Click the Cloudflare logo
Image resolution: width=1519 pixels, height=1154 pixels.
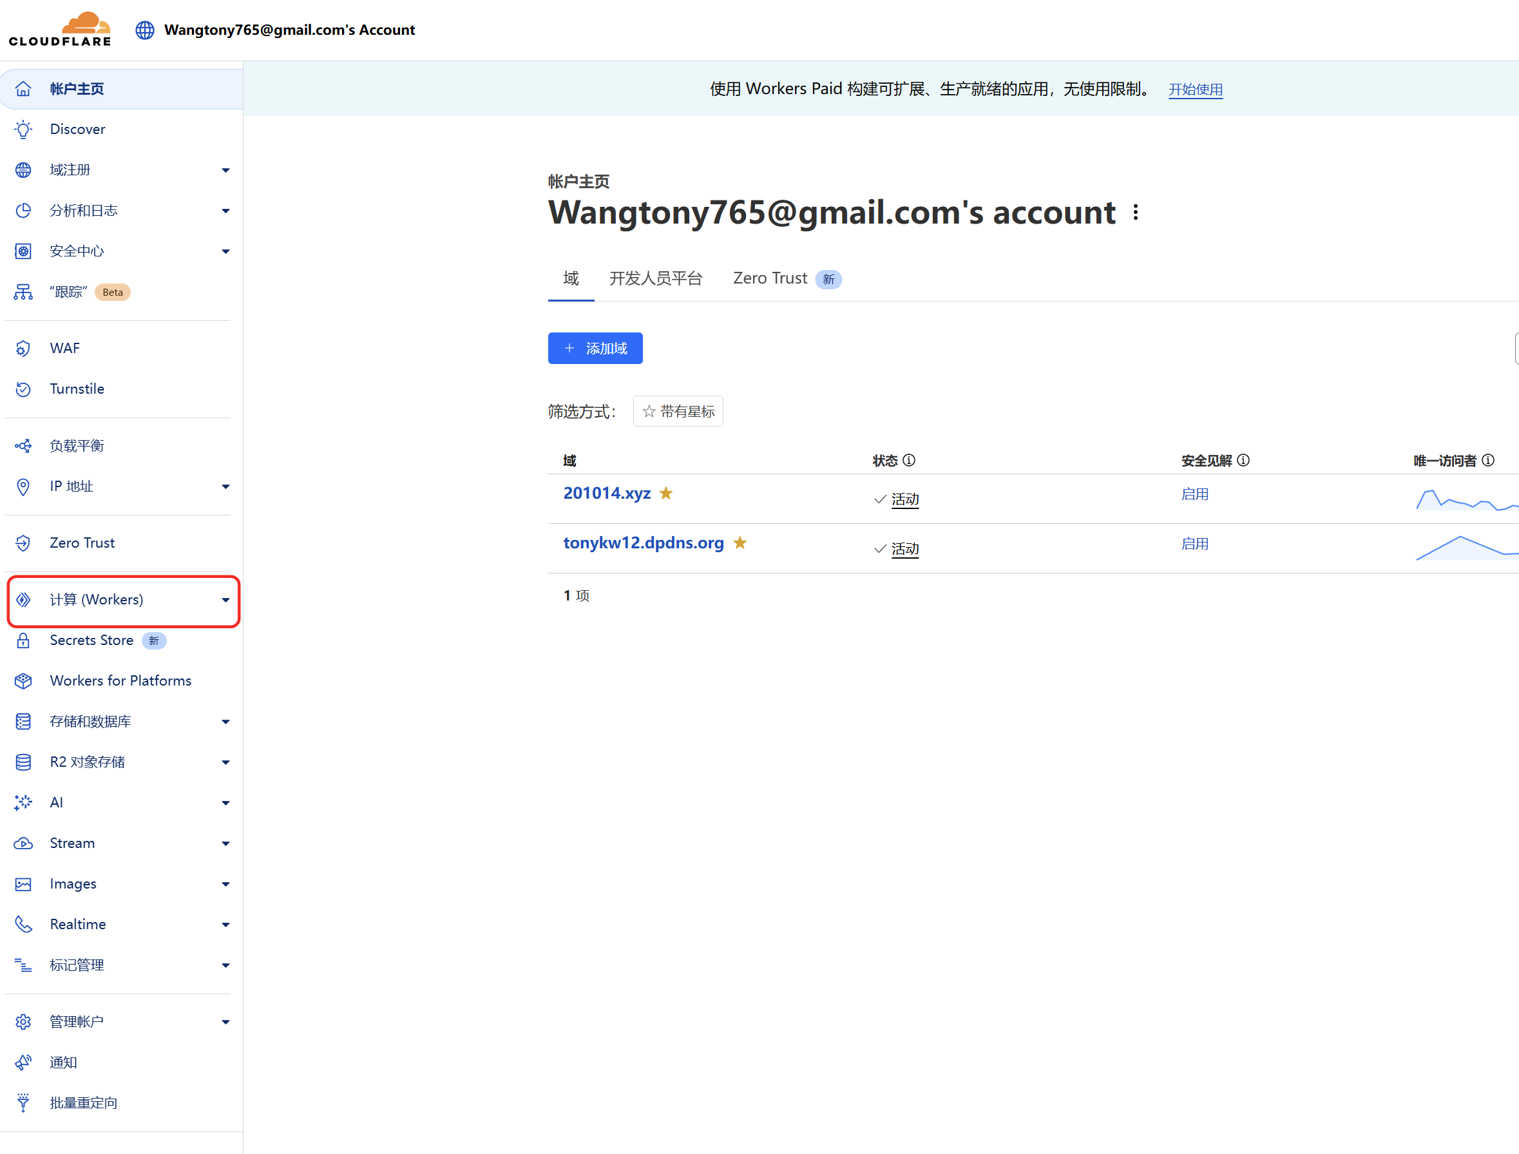point(60,30)
